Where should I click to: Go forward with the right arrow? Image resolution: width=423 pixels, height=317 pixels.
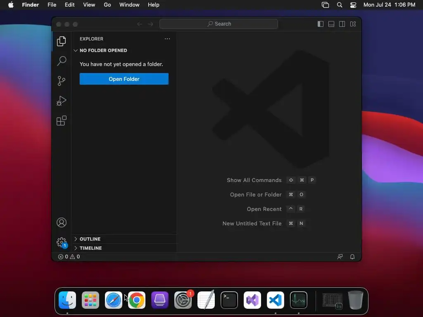150,24
